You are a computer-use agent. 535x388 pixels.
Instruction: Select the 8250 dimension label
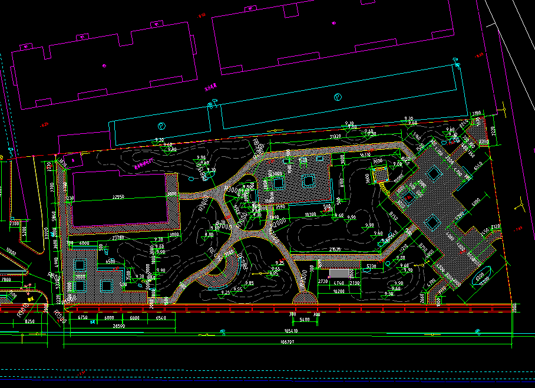30,321
